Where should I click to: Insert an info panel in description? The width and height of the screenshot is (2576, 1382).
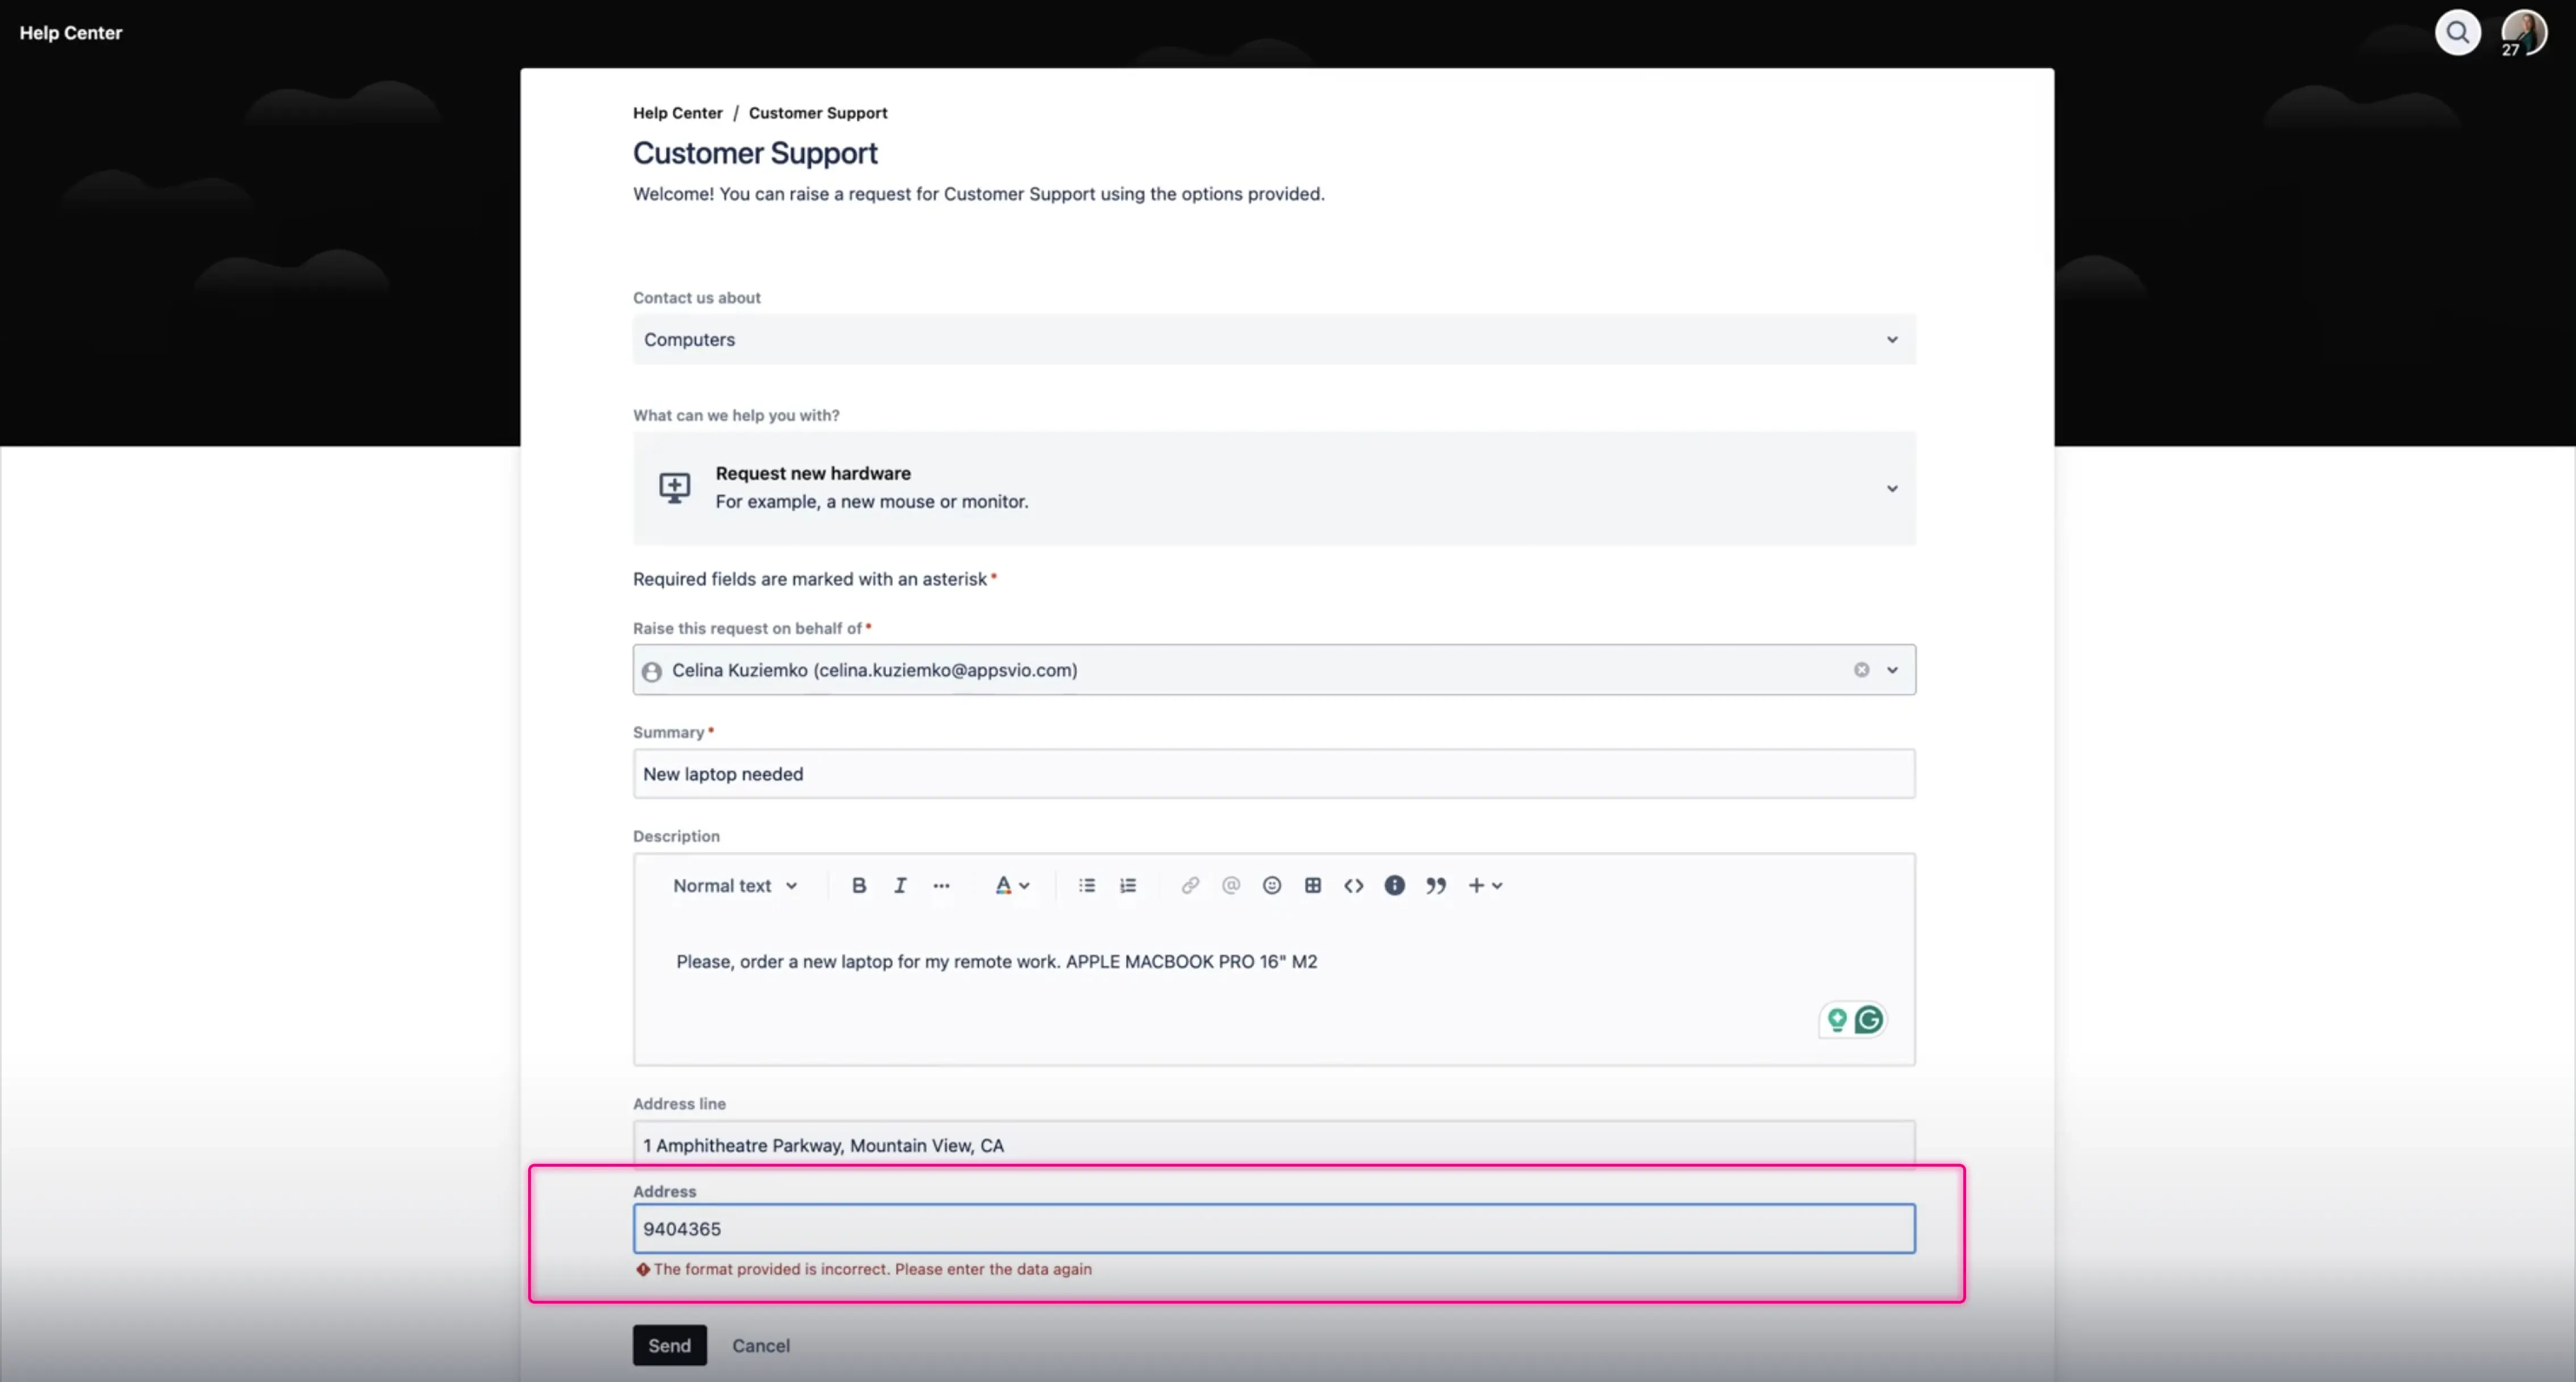point(1394,885)
